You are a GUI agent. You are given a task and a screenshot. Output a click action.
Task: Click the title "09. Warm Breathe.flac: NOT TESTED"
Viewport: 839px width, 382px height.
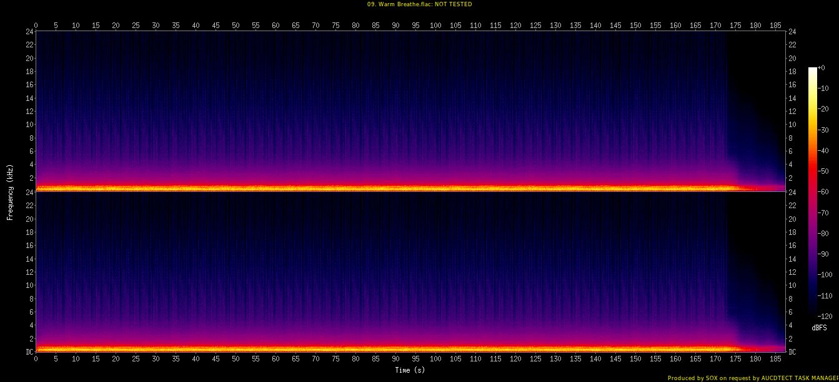(x=419, y=4)
